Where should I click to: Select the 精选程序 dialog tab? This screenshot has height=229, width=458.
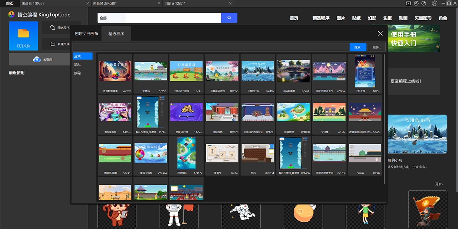116,34
